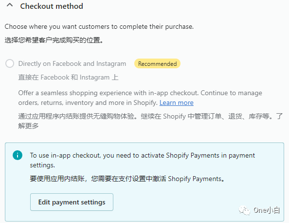Open the Learn more link
289x223 pixels.
177,102
